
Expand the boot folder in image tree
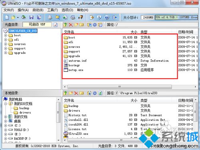coord(6,36)
